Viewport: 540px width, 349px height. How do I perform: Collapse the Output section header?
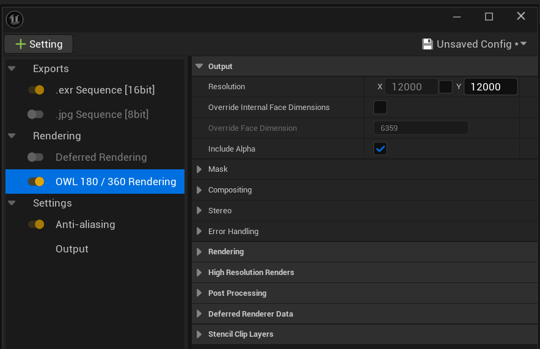point(199,66)
